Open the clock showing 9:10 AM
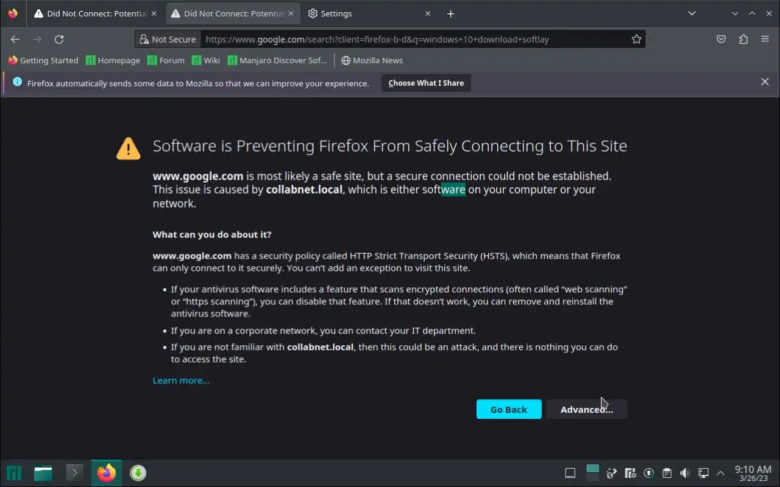This screenshot has height=487, width=780. click(x=753, y=473)
